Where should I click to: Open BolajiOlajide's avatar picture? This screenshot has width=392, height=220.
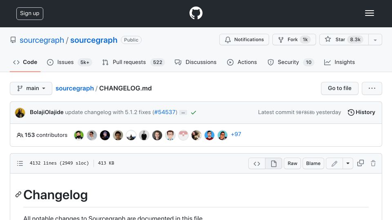click(x=20, y=112)
